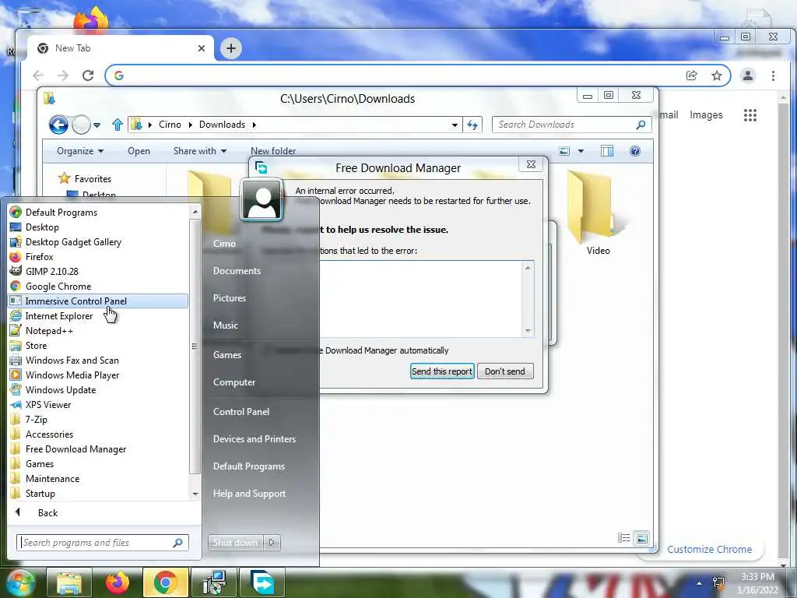Click Customize Chrome
This screenshot has height=598, width=797.
(709, 549)
